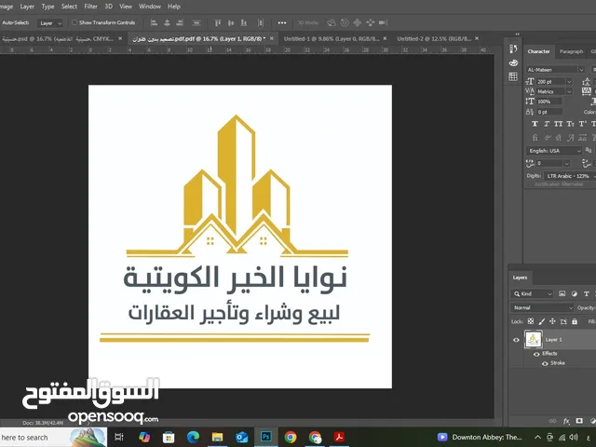Open the Metrics kerning dropdown
Viewport: 596px width, 447px height.
tap(569, 91)
